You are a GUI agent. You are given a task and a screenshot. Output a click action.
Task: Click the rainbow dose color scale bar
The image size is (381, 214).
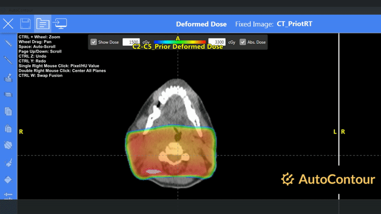click(180, 42)
